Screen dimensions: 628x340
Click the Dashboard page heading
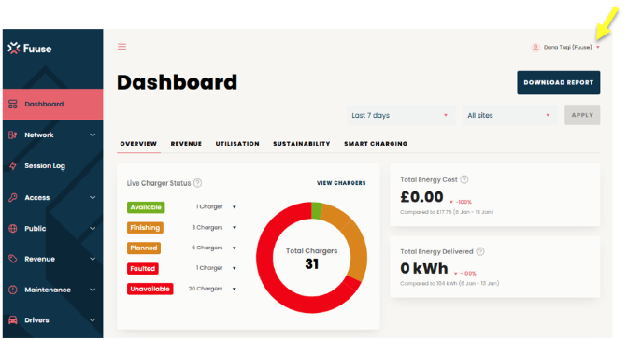point(177,82)
